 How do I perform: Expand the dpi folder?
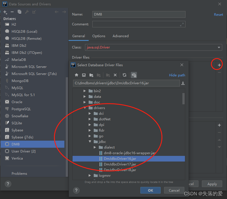90,125
